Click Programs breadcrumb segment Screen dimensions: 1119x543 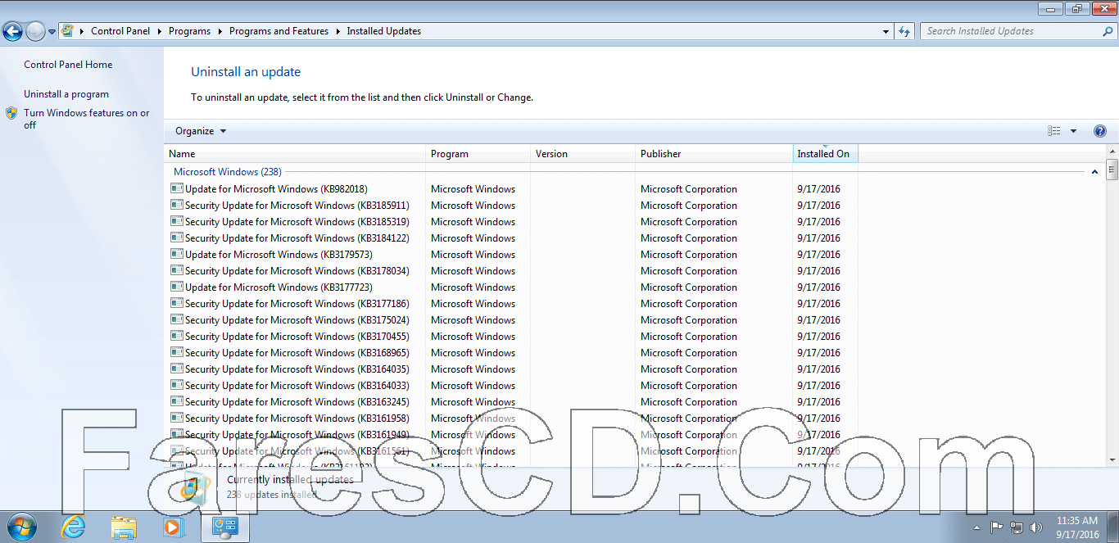click(x=189, y=31)
